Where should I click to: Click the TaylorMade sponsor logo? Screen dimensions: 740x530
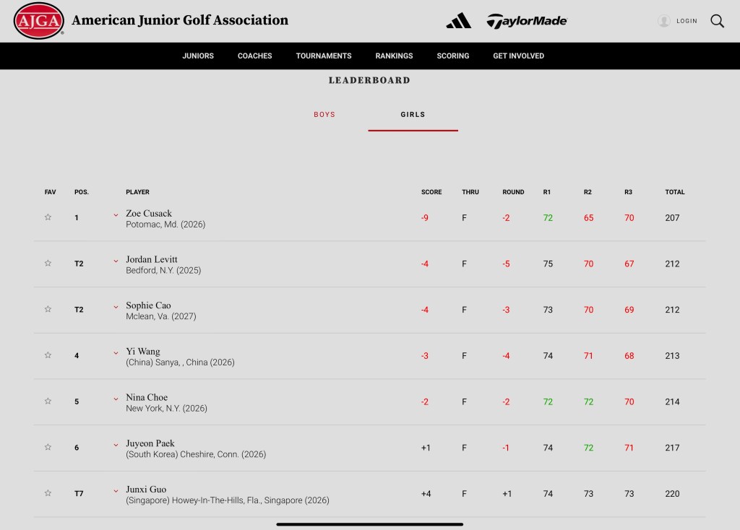click(x=527, y=21)
